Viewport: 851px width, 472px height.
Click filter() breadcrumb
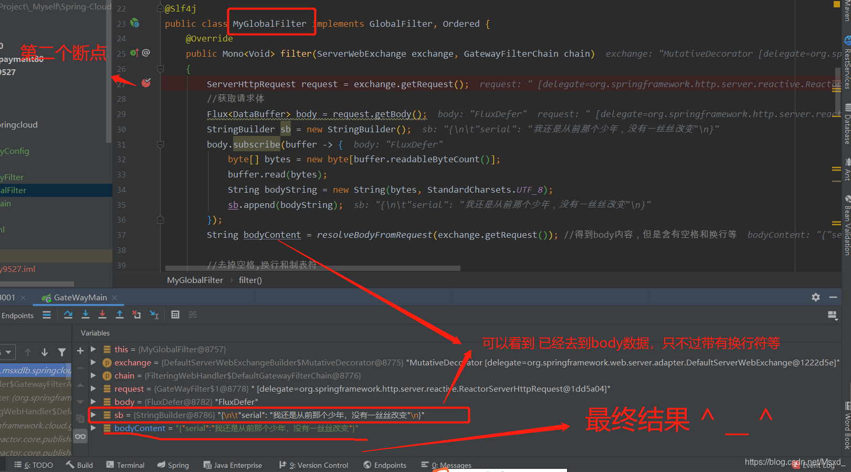(250, 280)
